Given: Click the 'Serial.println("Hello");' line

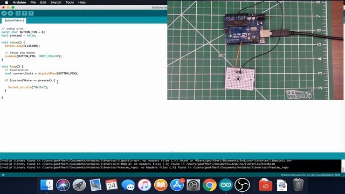Looking at the screenshot, I should (x=28, y=87).
